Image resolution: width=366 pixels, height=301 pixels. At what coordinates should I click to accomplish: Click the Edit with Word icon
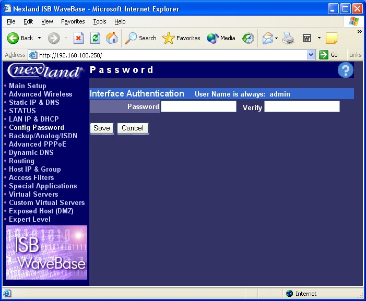pos(307,38)
